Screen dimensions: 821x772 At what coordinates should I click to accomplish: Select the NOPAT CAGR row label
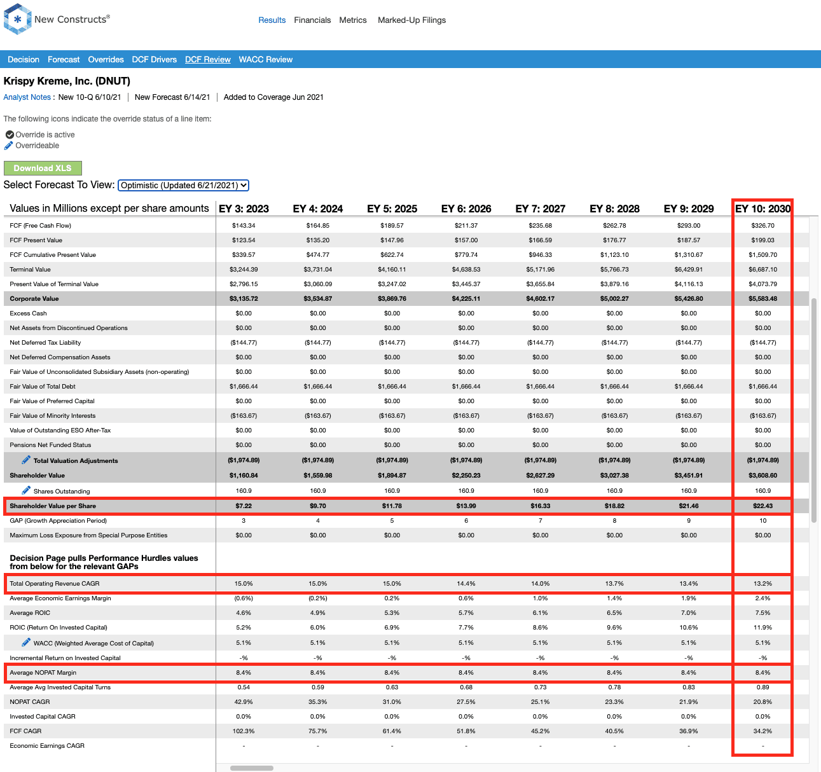coord(30,702)
